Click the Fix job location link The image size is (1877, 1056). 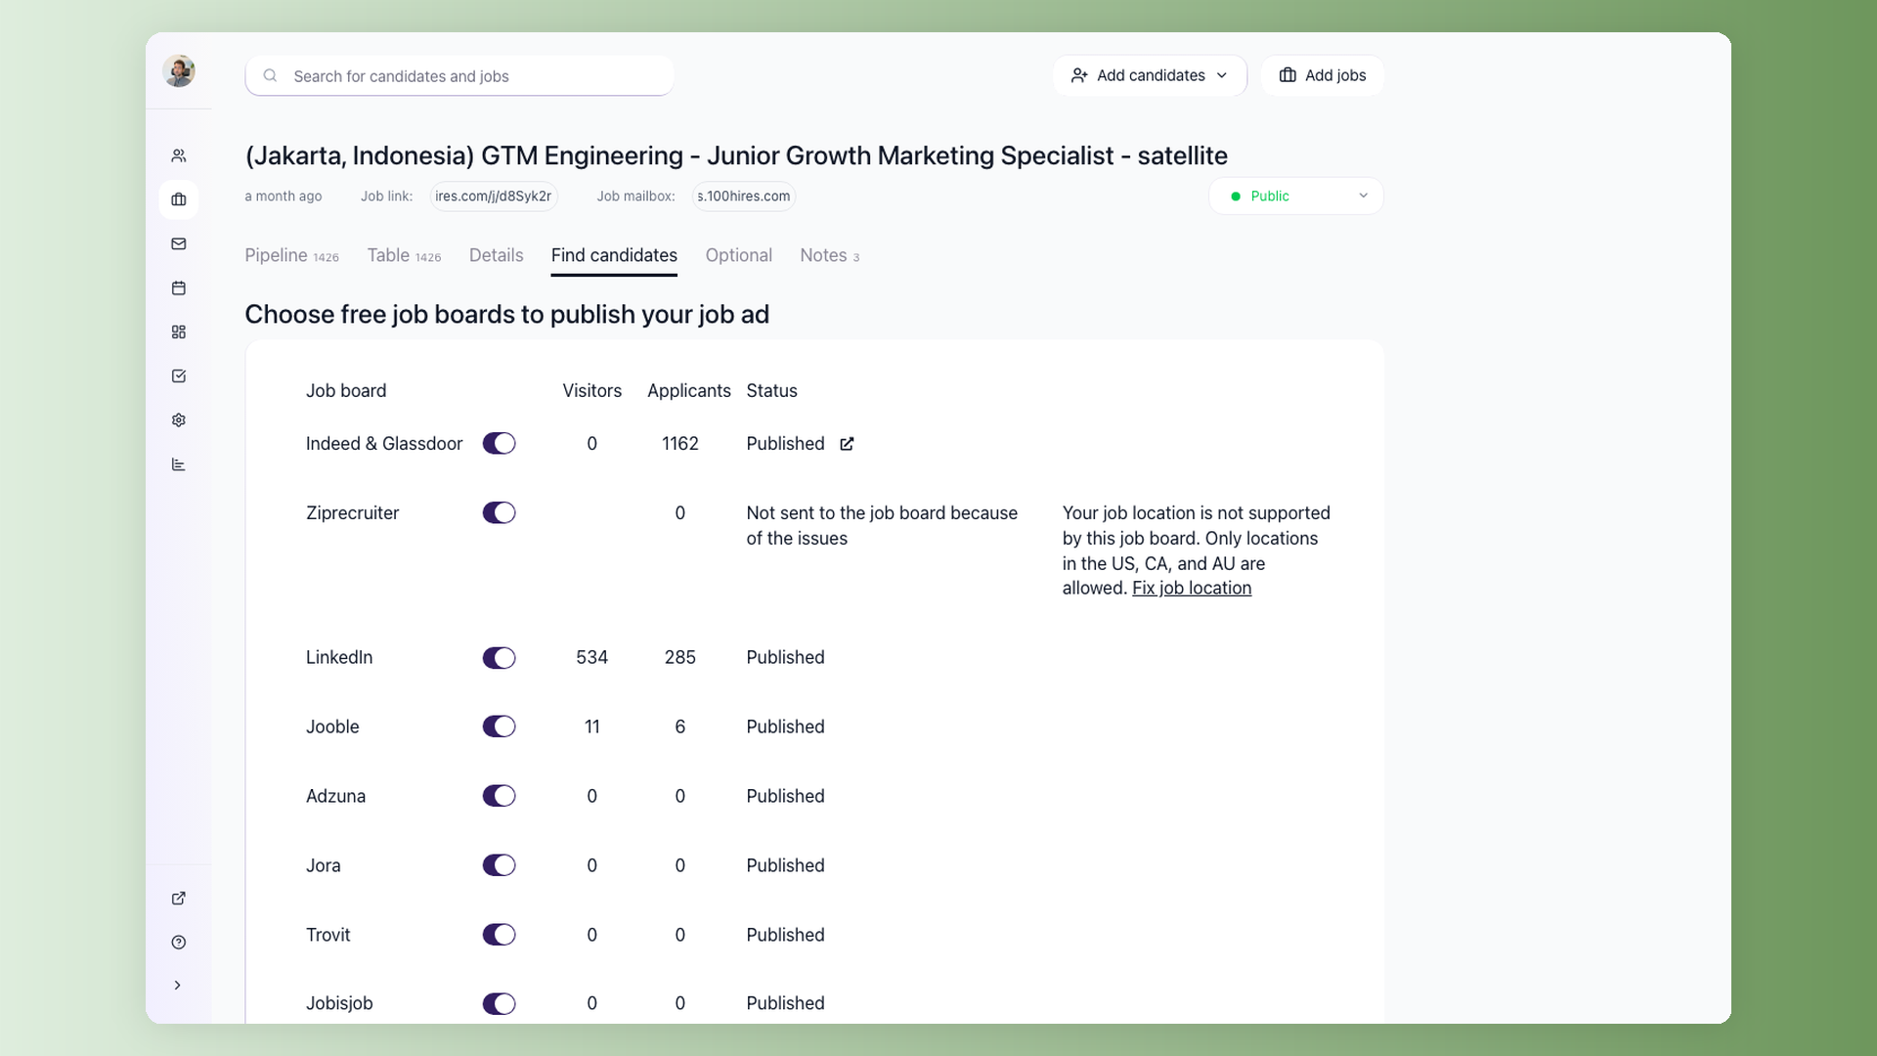1192,589
